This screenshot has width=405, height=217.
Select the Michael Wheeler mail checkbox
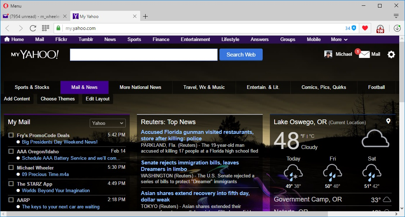11,168
